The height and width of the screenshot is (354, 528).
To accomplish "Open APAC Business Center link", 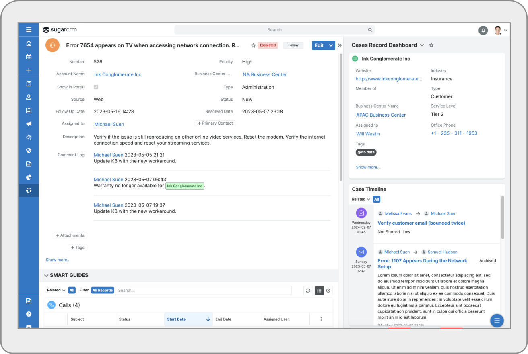I will pos(381,115).
